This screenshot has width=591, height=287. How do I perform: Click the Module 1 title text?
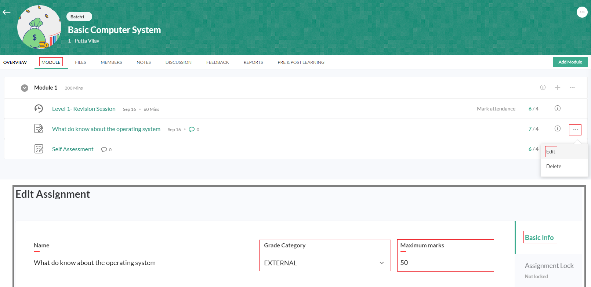[x=46, y=88]
